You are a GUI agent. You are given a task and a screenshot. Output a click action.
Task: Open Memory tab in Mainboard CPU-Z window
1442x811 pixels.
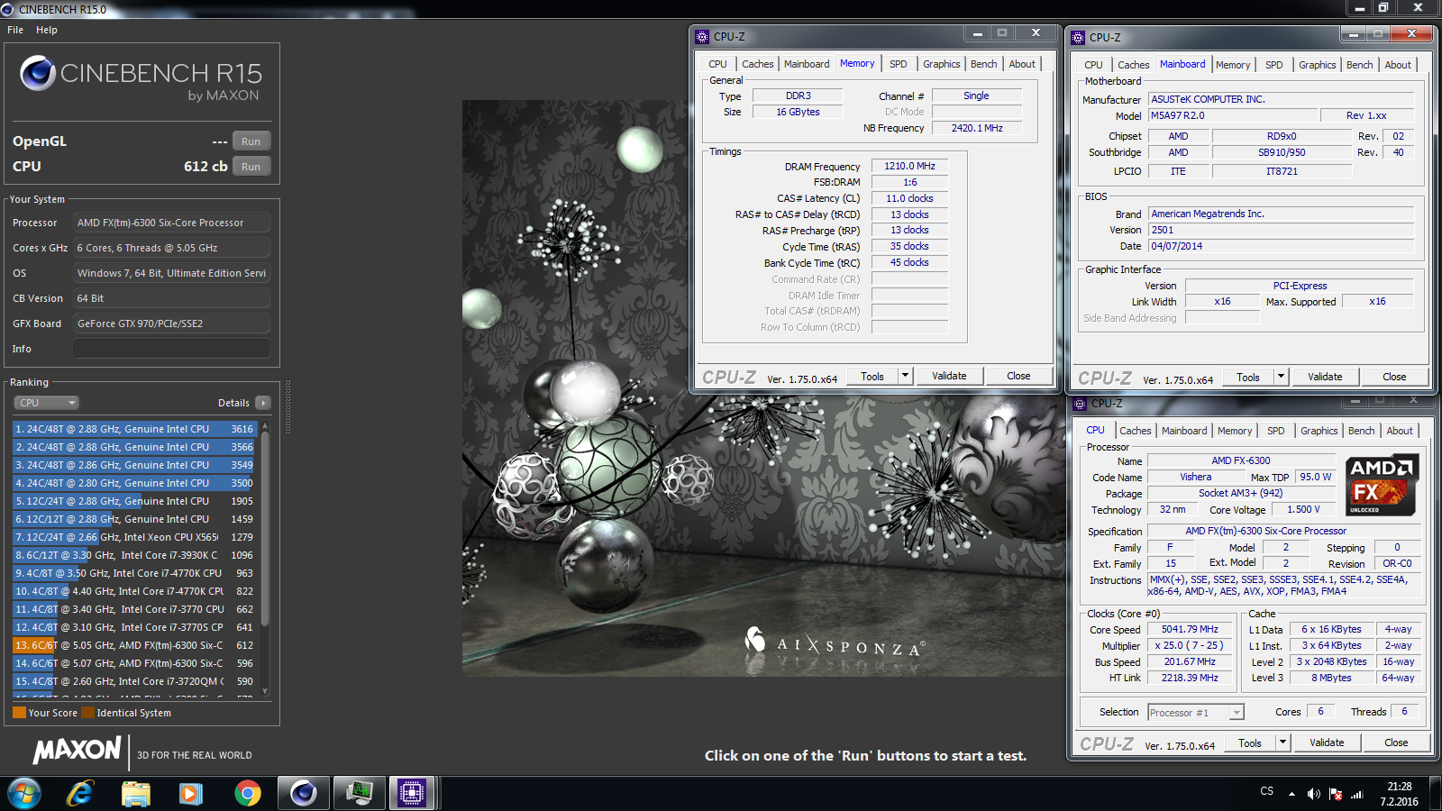pyautogui.click(x=1233, y=65)
